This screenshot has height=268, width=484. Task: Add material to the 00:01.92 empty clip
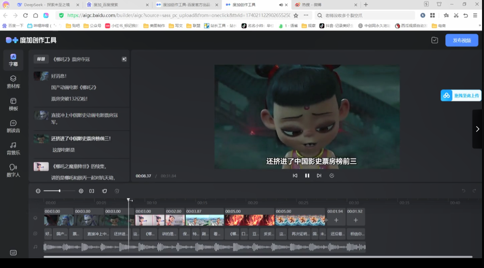point(356,220)
